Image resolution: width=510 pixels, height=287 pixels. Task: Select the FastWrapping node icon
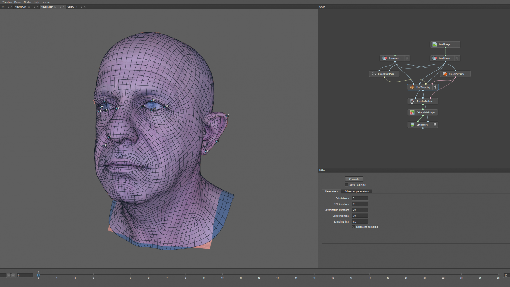(412, 87)
